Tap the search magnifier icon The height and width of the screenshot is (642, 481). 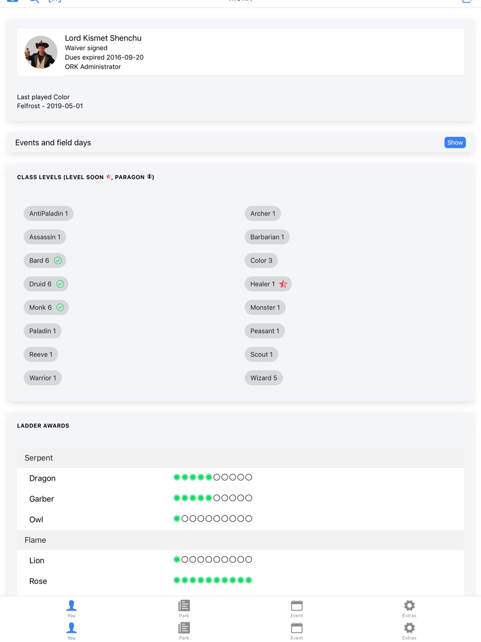click(x=34, y=1)
